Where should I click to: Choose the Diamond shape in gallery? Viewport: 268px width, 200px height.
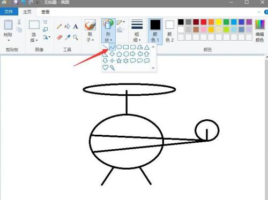[x=112, y=54]
